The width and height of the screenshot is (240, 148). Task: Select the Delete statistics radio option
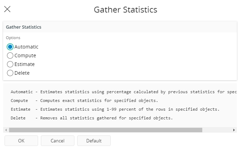10,73
